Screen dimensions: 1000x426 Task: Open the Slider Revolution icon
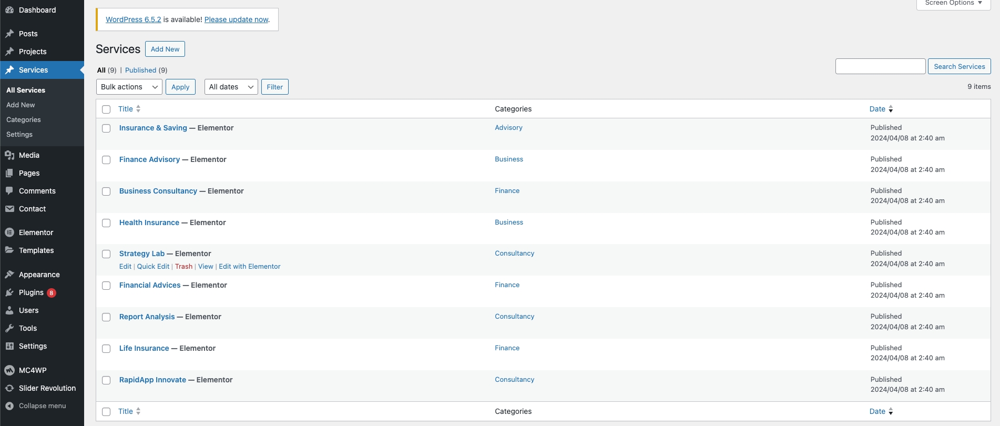point(9,388)
